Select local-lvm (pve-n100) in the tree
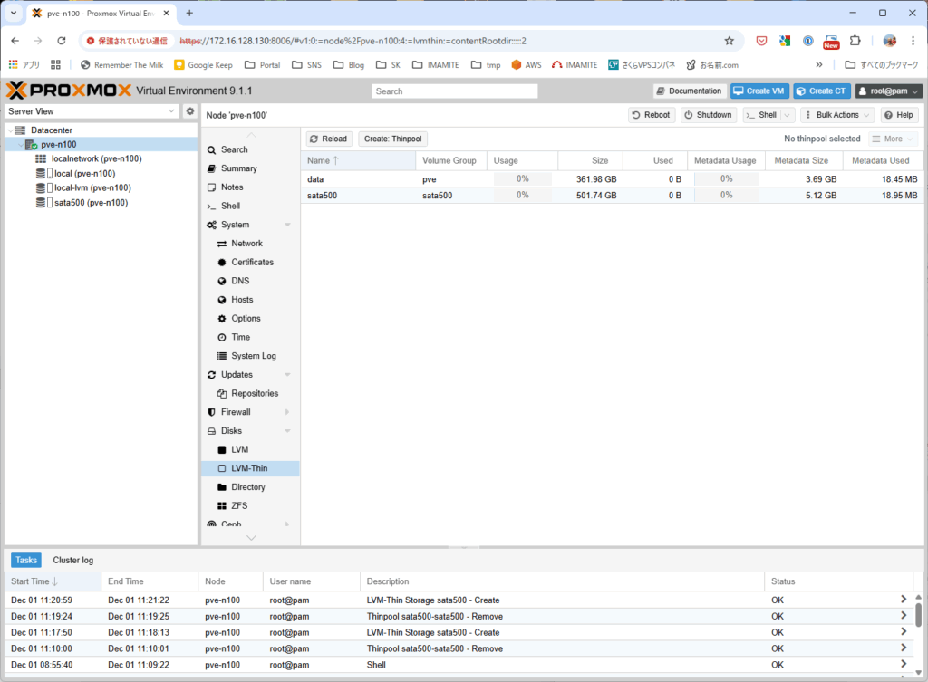 [92, 188]
